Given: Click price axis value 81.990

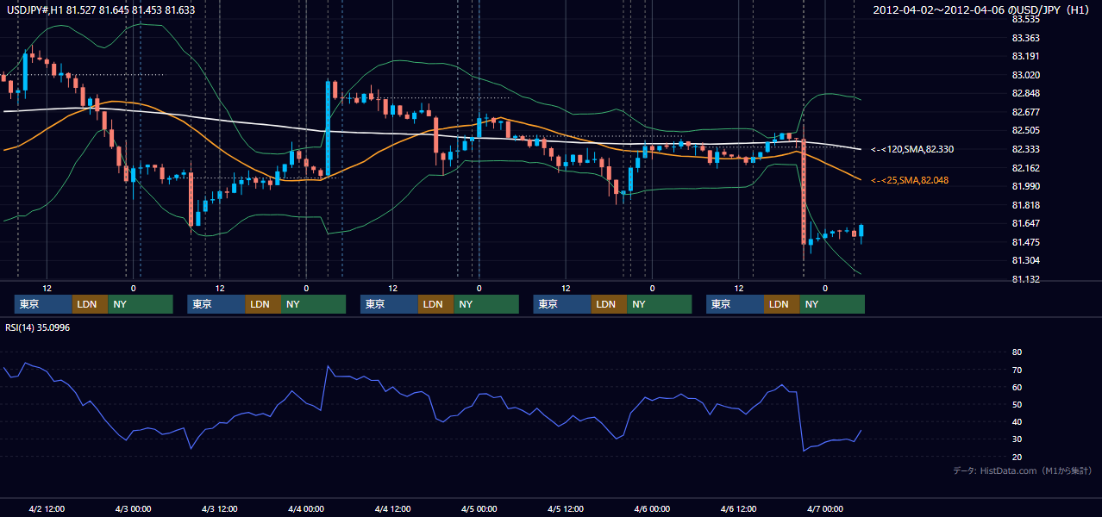Looking at the screenshot, I should tap(1025, 186).
